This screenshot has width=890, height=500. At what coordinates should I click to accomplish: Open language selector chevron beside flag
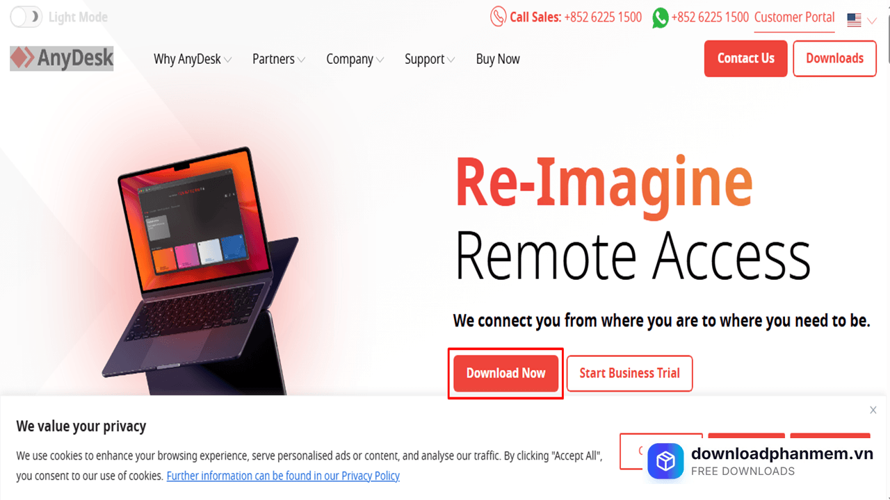872,21
